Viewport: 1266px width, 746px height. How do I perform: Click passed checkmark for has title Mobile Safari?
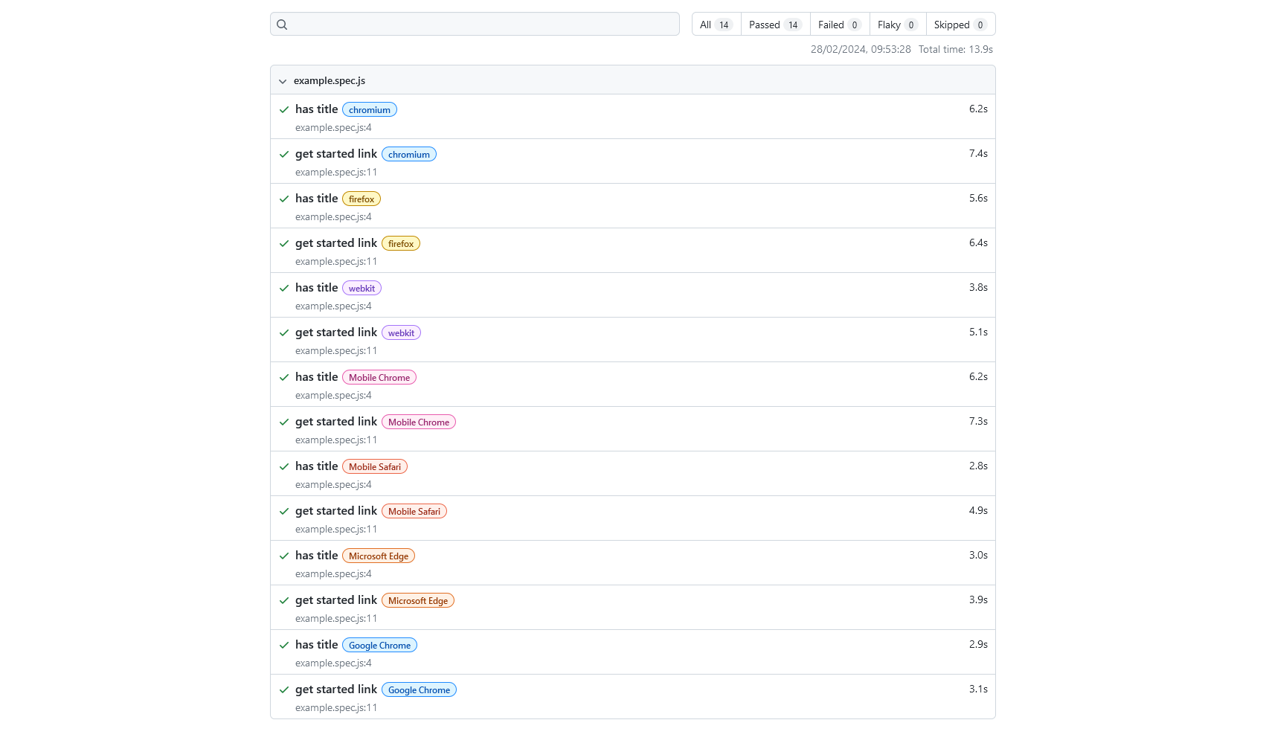click(284, 466)
